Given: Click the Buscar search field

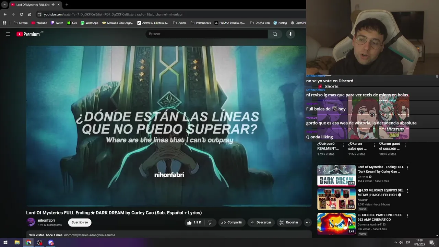Looking at the screenshot, I should 206,34.
